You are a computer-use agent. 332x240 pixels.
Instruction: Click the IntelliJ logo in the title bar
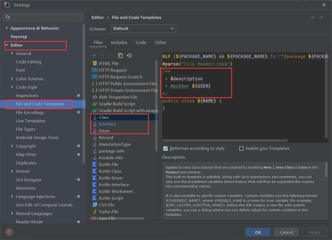coord(7,5)
